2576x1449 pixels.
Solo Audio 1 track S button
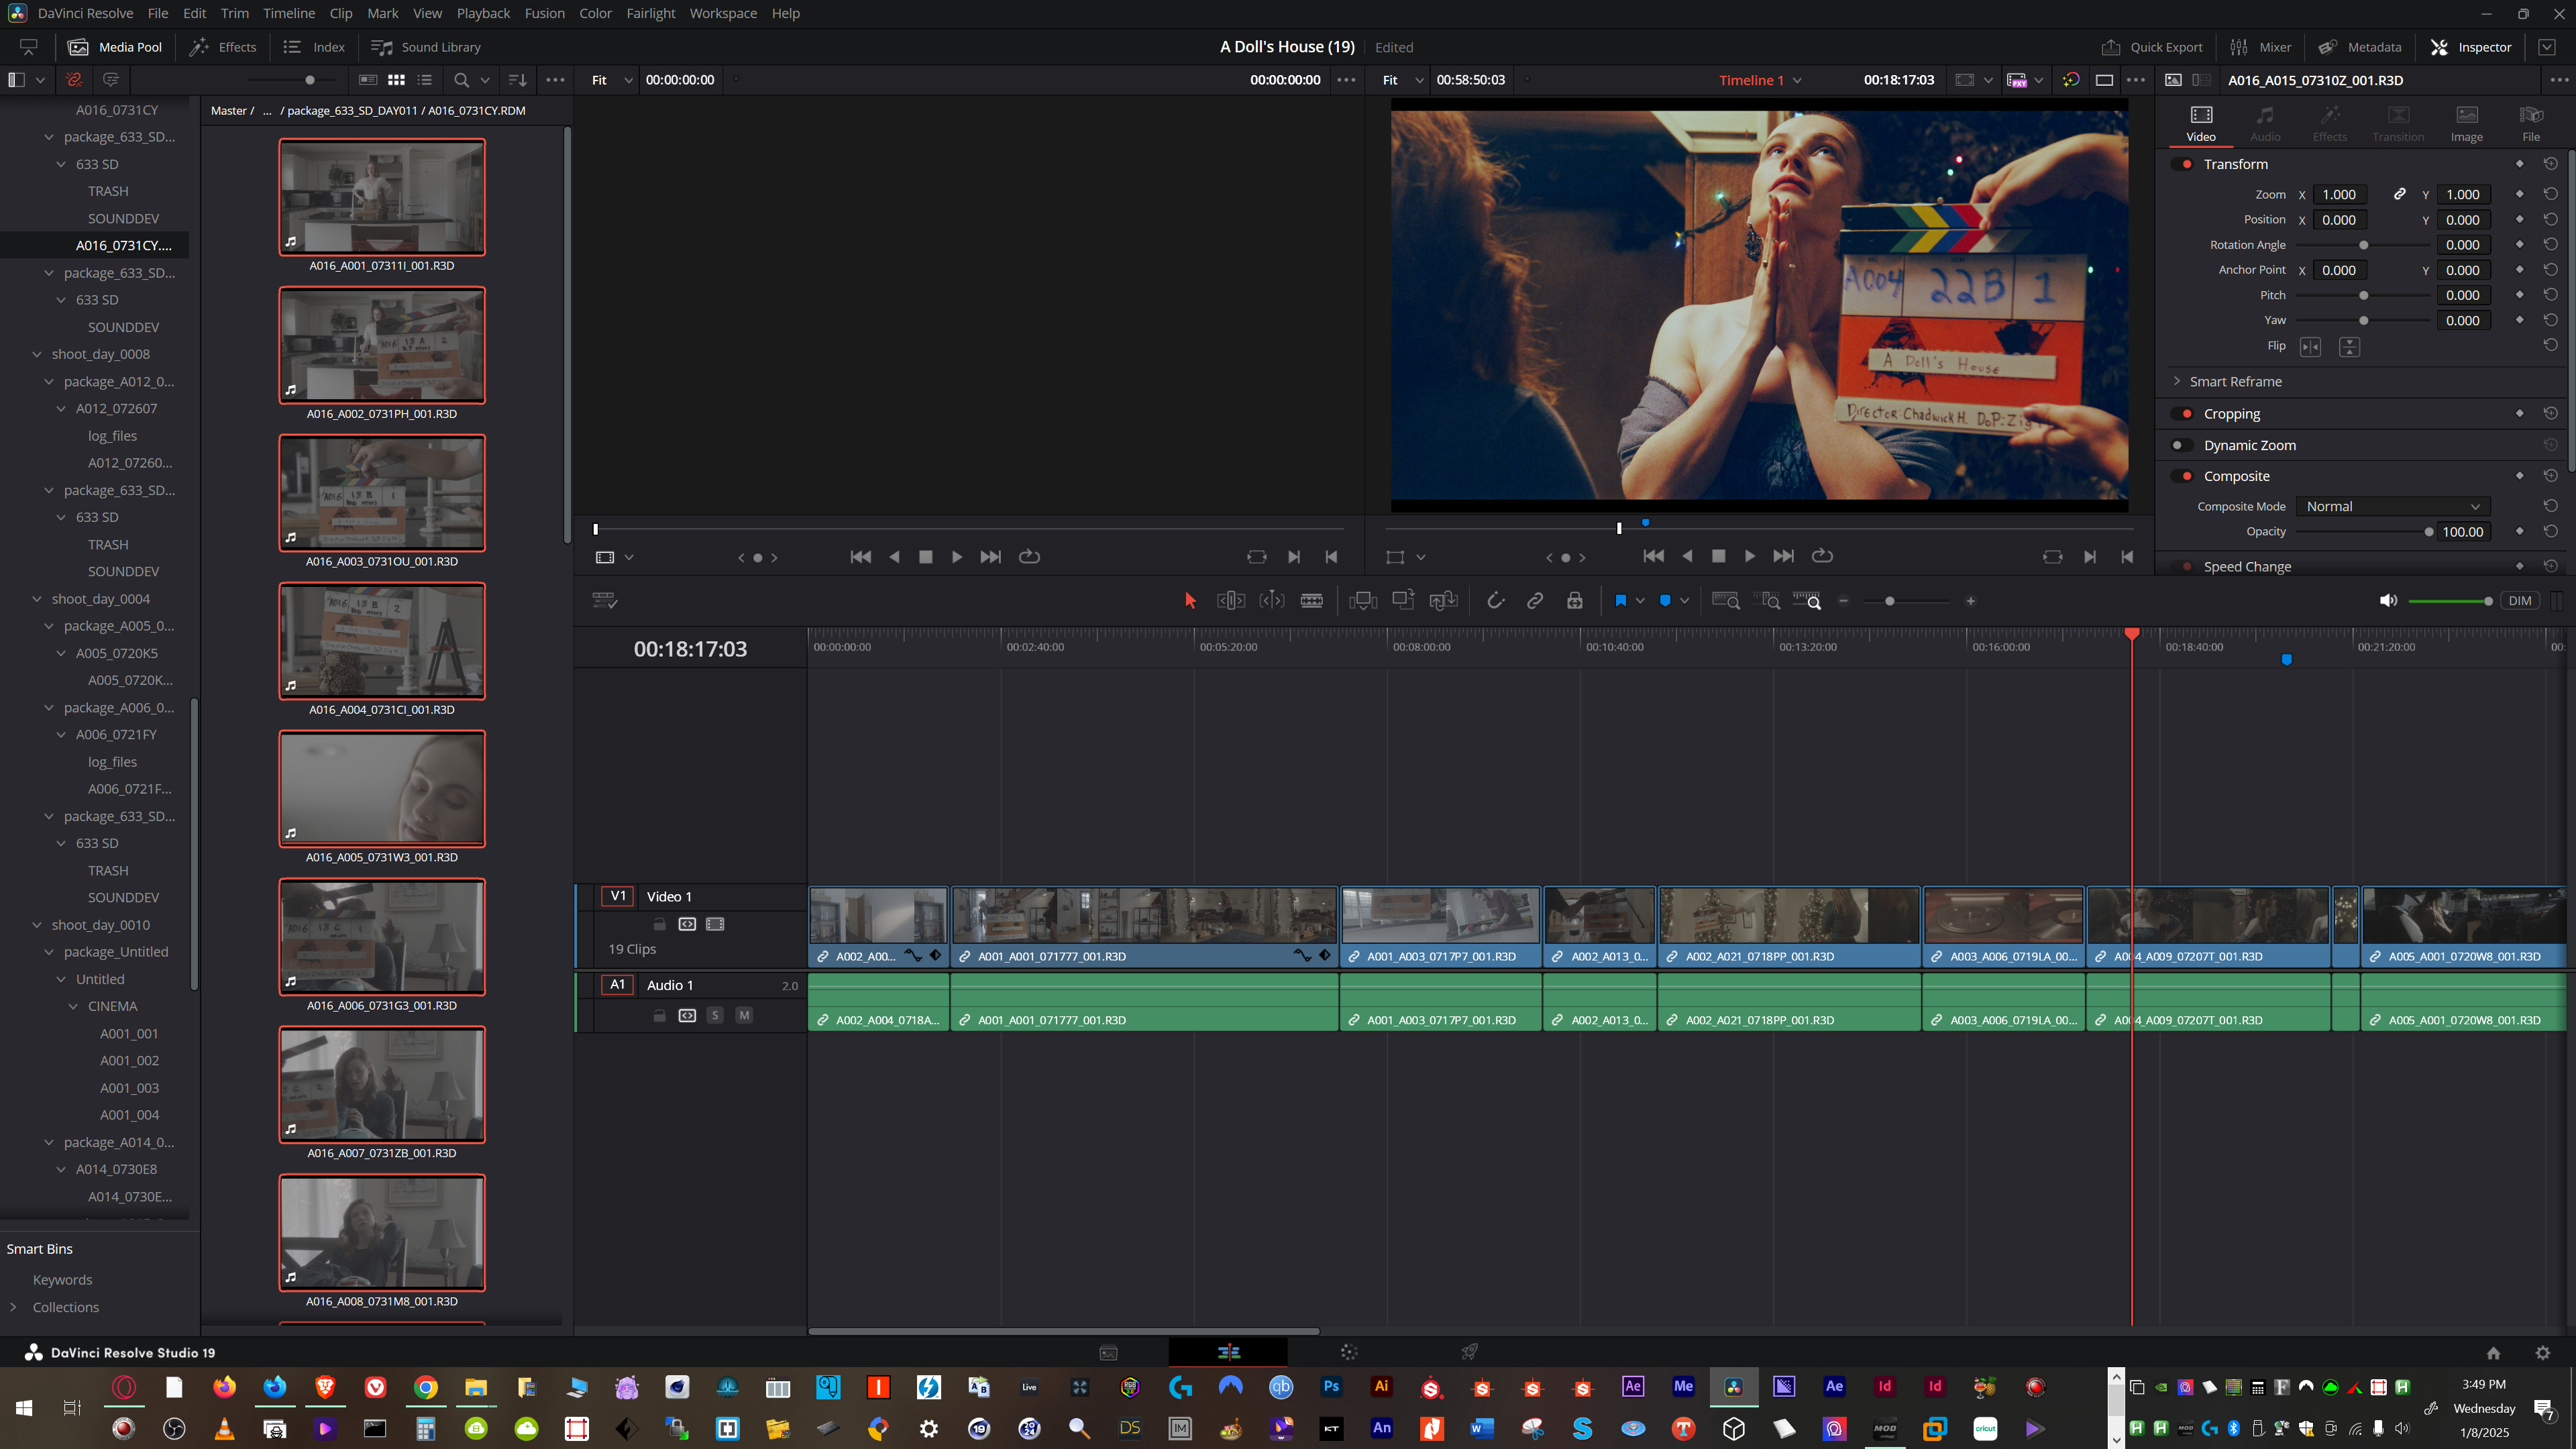715,1015
